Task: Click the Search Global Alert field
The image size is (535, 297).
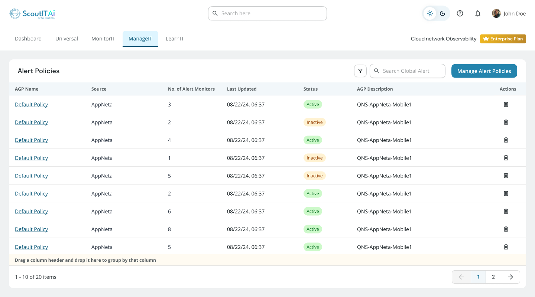Action: coord(411,71)
